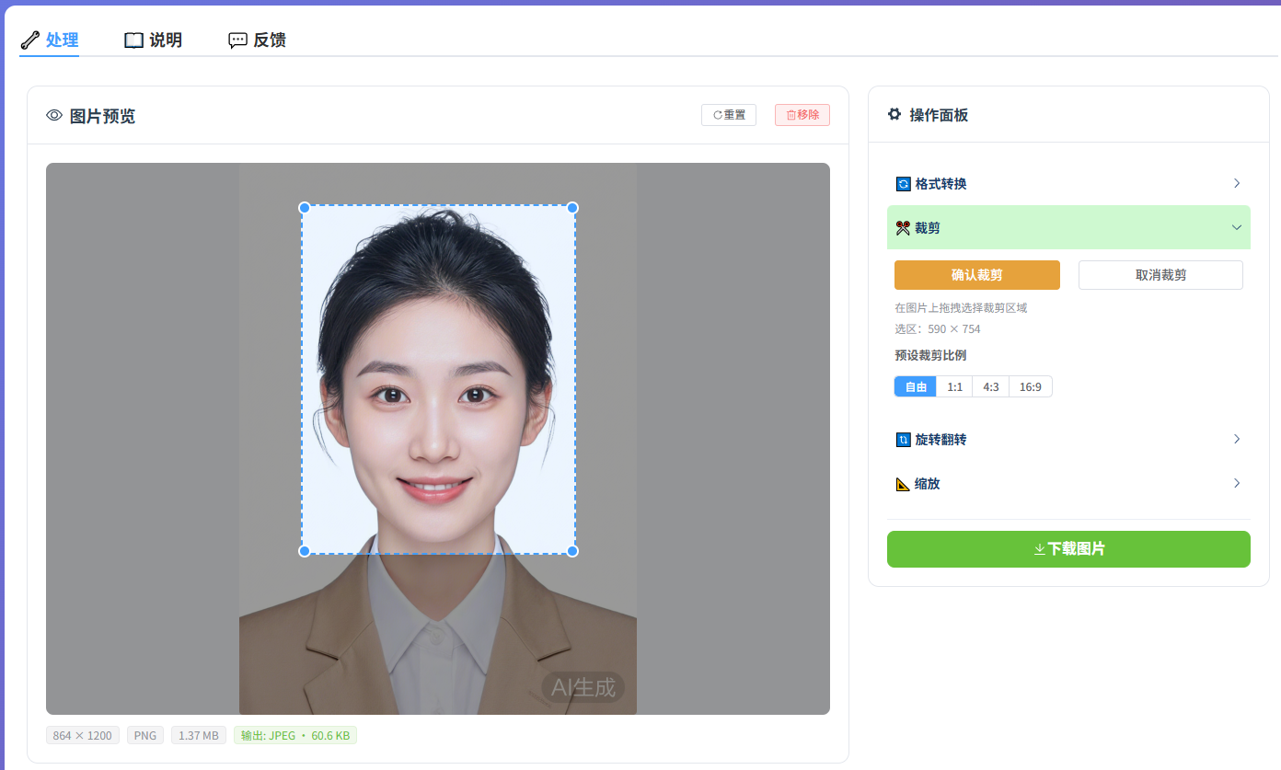
Task: Click the book icon beside 说明
Action: click(x=134, y=40)
